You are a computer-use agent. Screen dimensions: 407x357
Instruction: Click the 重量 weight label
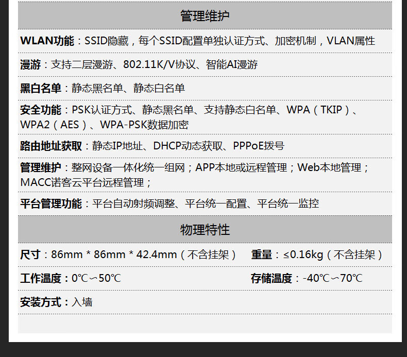point(261,255)
